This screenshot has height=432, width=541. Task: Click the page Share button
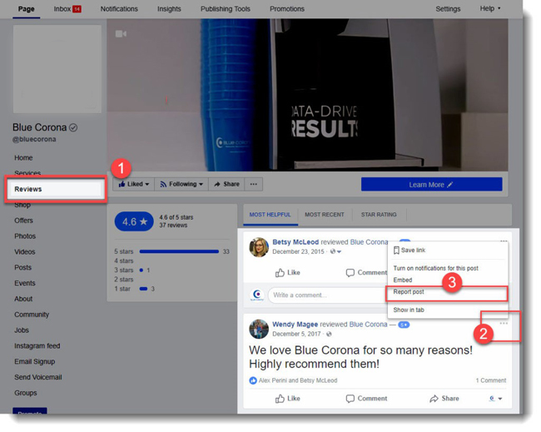(x=226, y=184)
